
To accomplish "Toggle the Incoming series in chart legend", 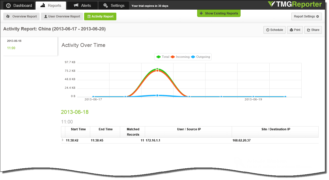I will click(x=180, y=57).
